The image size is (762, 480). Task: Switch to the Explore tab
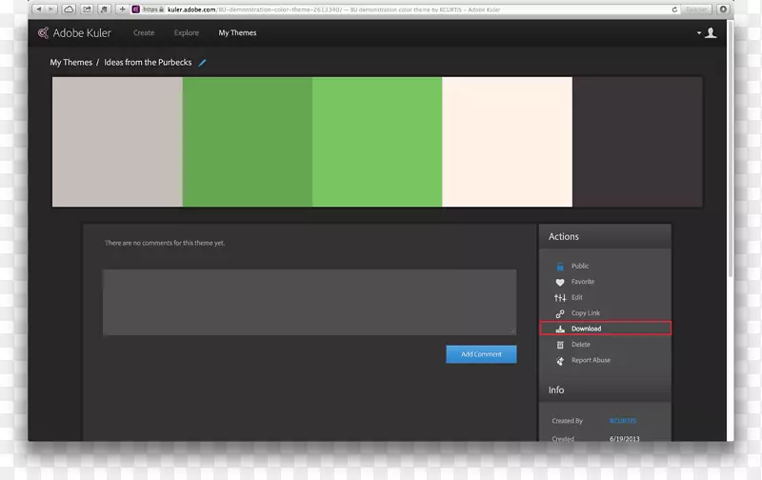(x=187, y=33)
